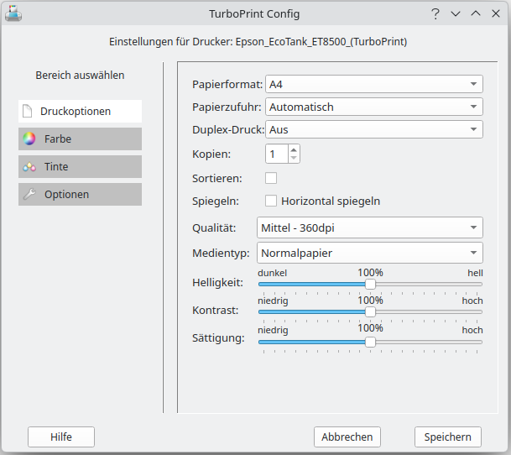Increase Kopien with the up arrow

click(x=294, y=149)
